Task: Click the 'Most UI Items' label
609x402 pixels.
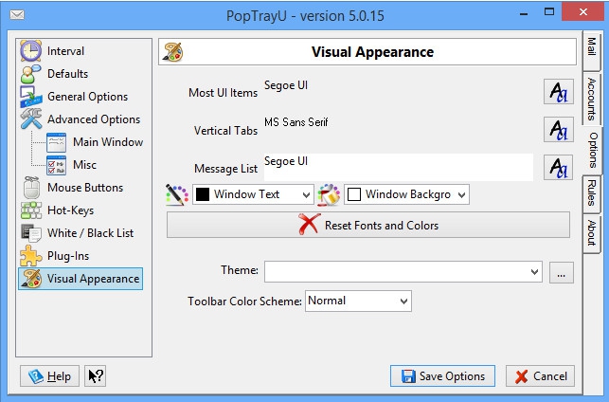Action: pos(223,93)
